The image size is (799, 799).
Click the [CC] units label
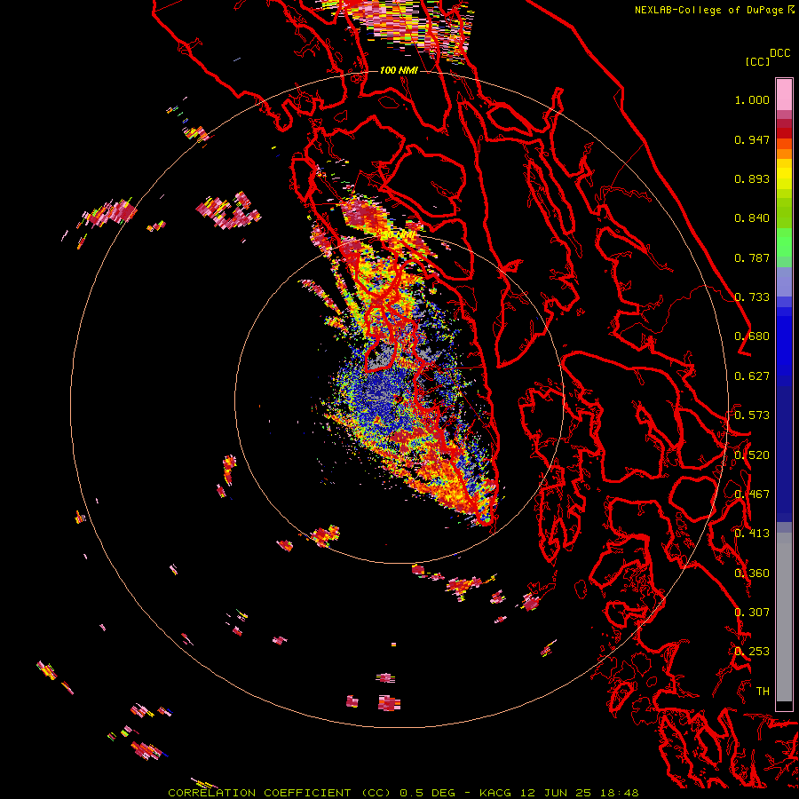click(x=757, y=61)
